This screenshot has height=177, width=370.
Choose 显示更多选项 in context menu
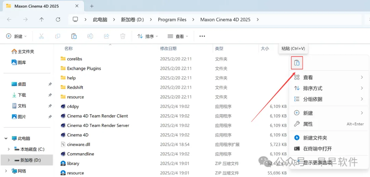(329, 162)
